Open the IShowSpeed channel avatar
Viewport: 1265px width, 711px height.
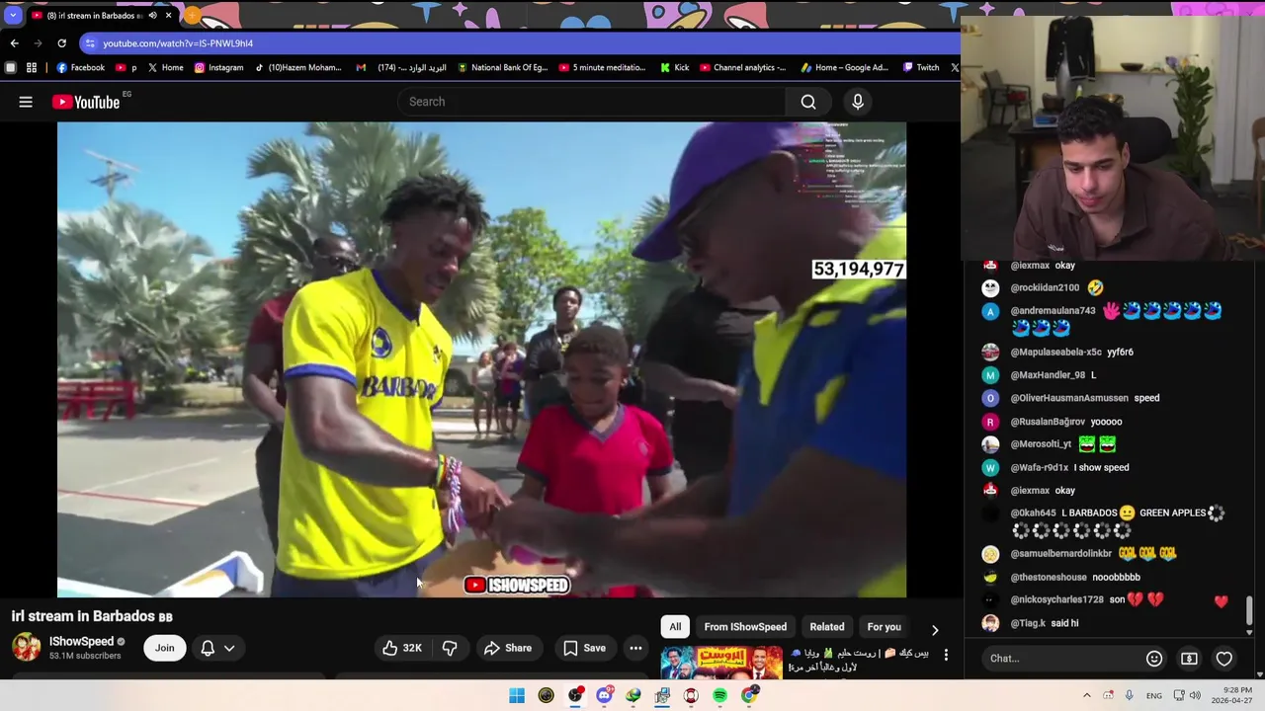pos(27,648)
